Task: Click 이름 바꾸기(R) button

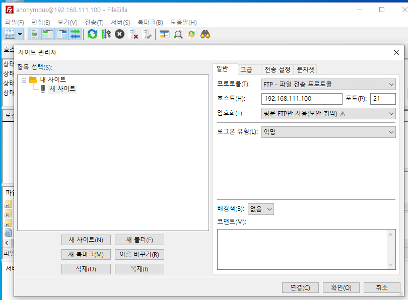Action: point(140,255)
